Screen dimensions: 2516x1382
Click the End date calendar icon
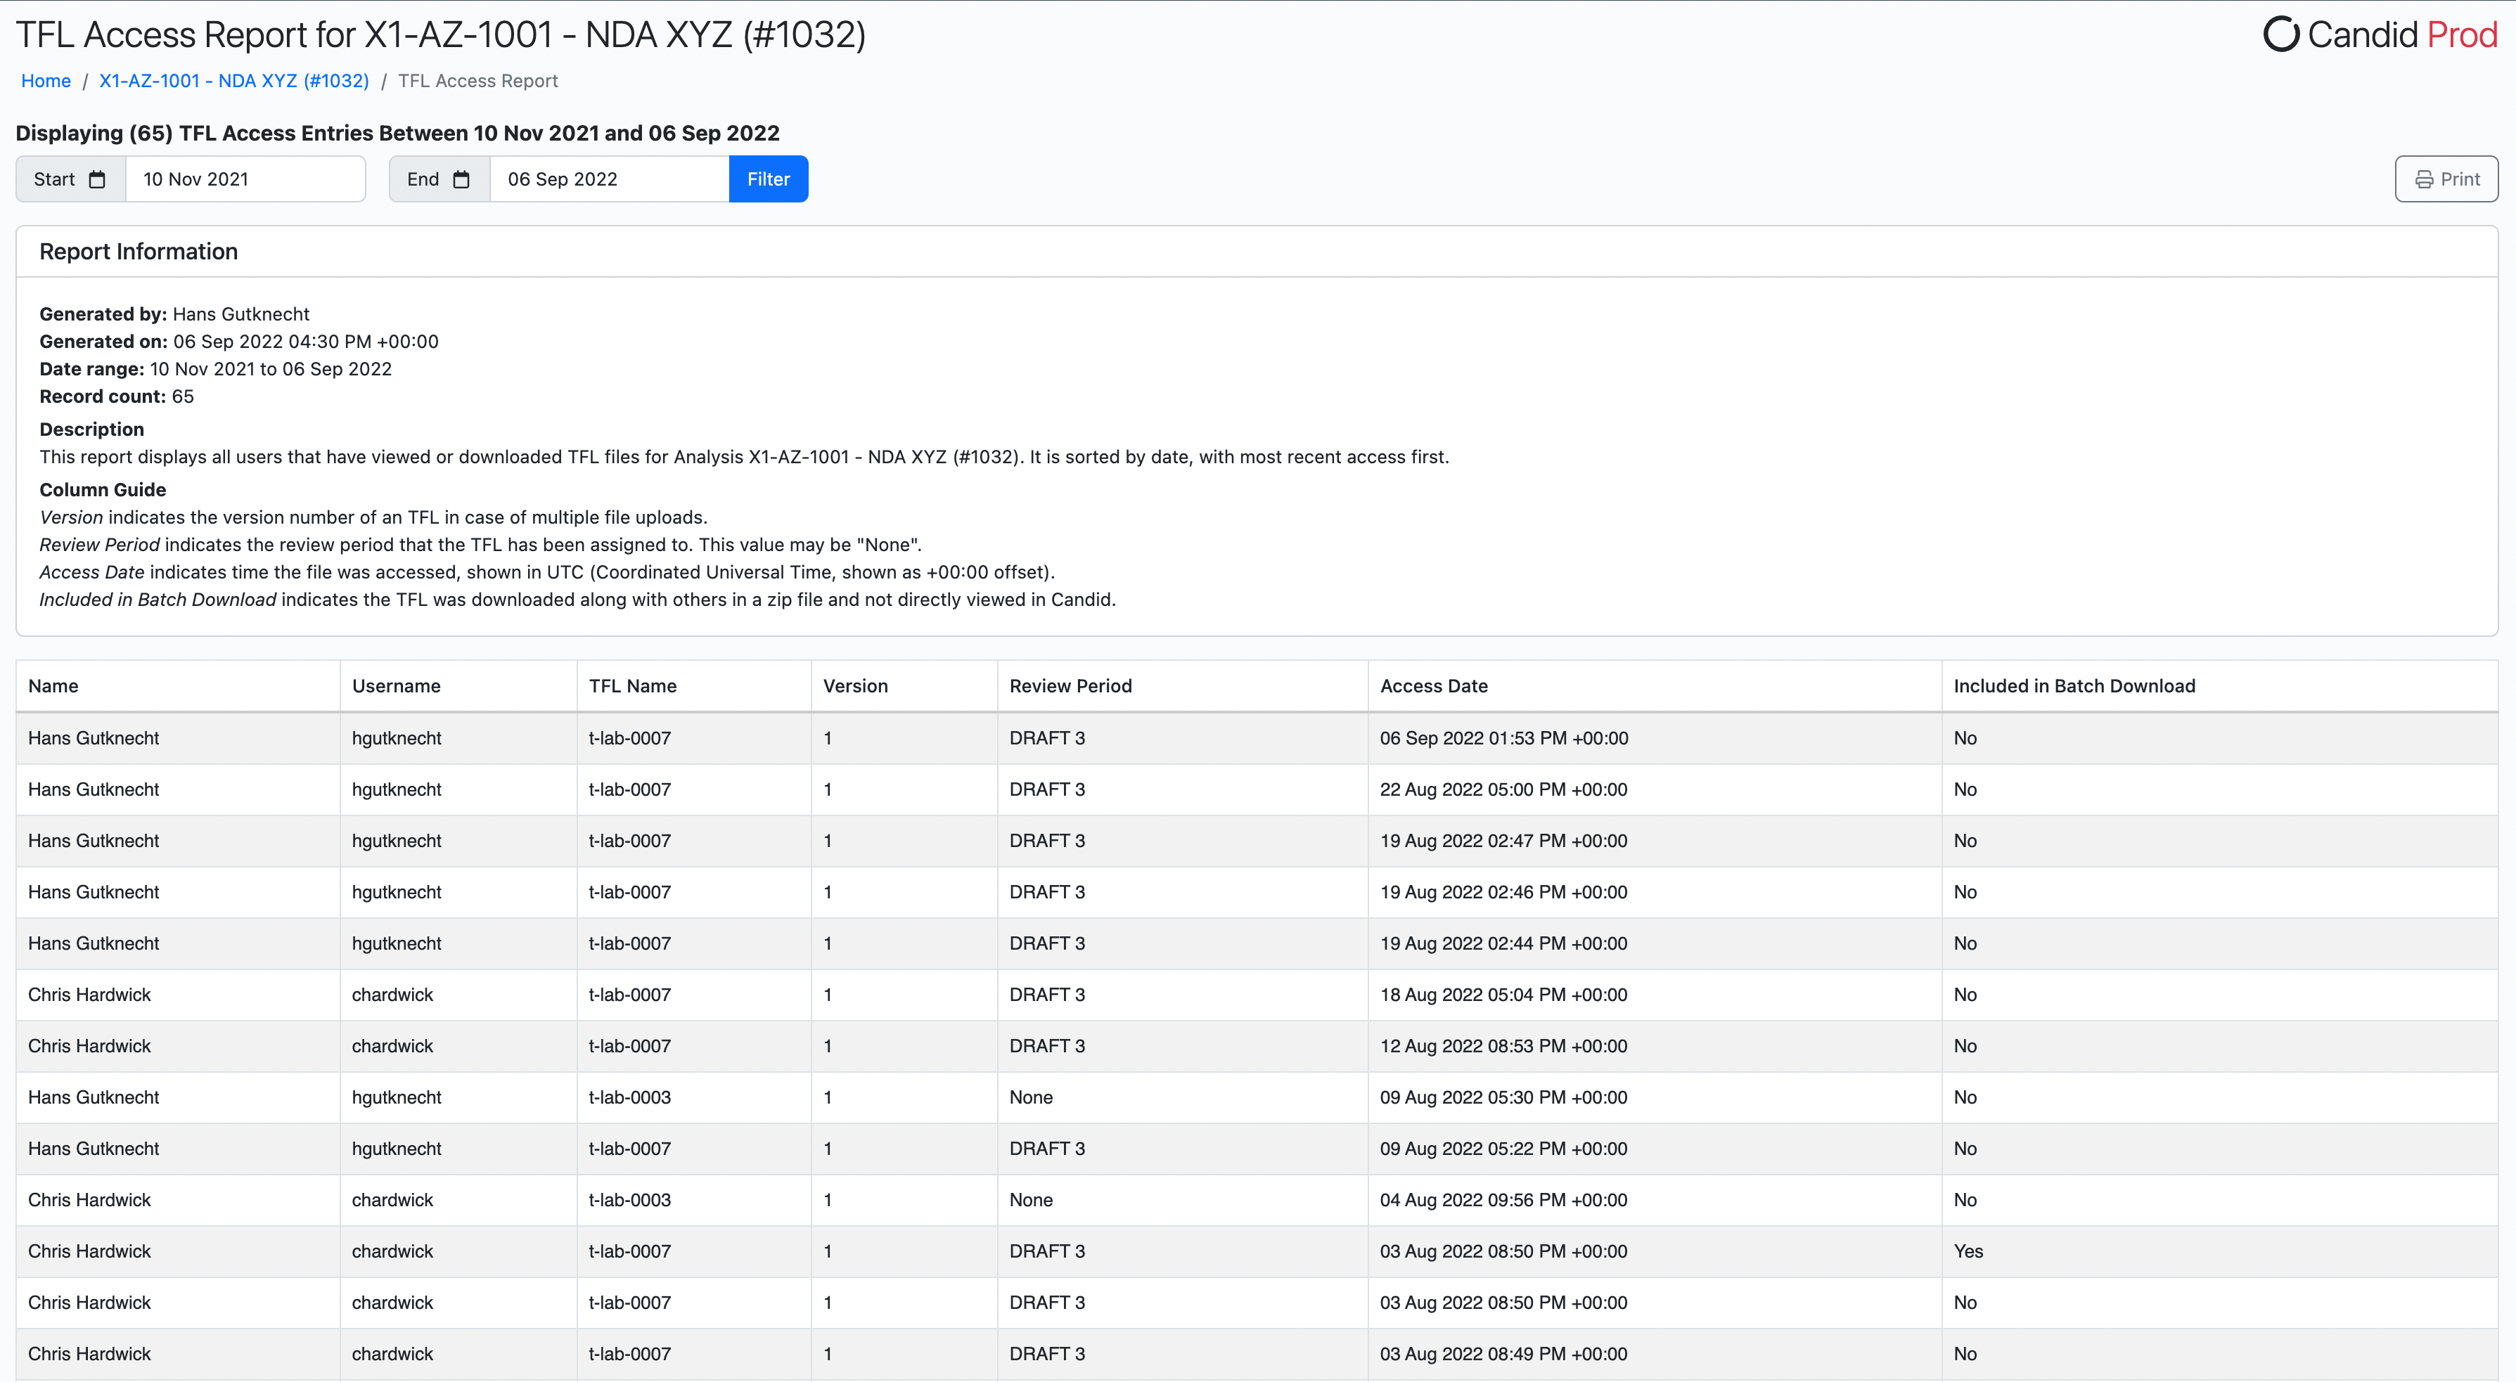click(x=462, y=180)
